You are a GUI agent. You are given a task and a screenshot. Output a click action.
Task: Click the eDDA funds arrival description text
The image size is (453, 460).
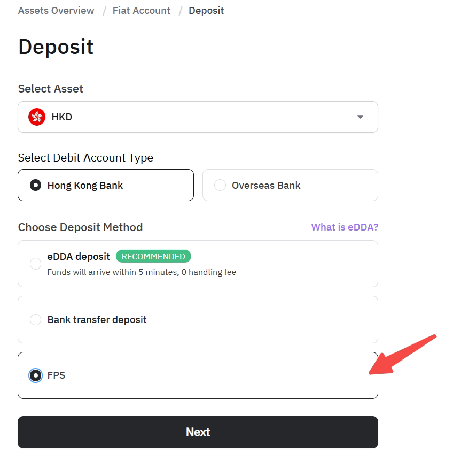(x=142, y=272)
